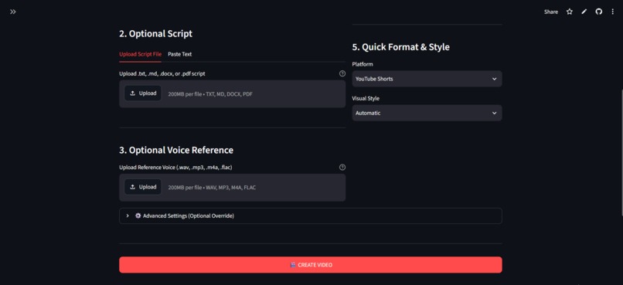Screen dimensions: 623x285
Task: Click '200MB per file • WAV, MP3, M4A, FLAC' text
Action: point(212,188)
